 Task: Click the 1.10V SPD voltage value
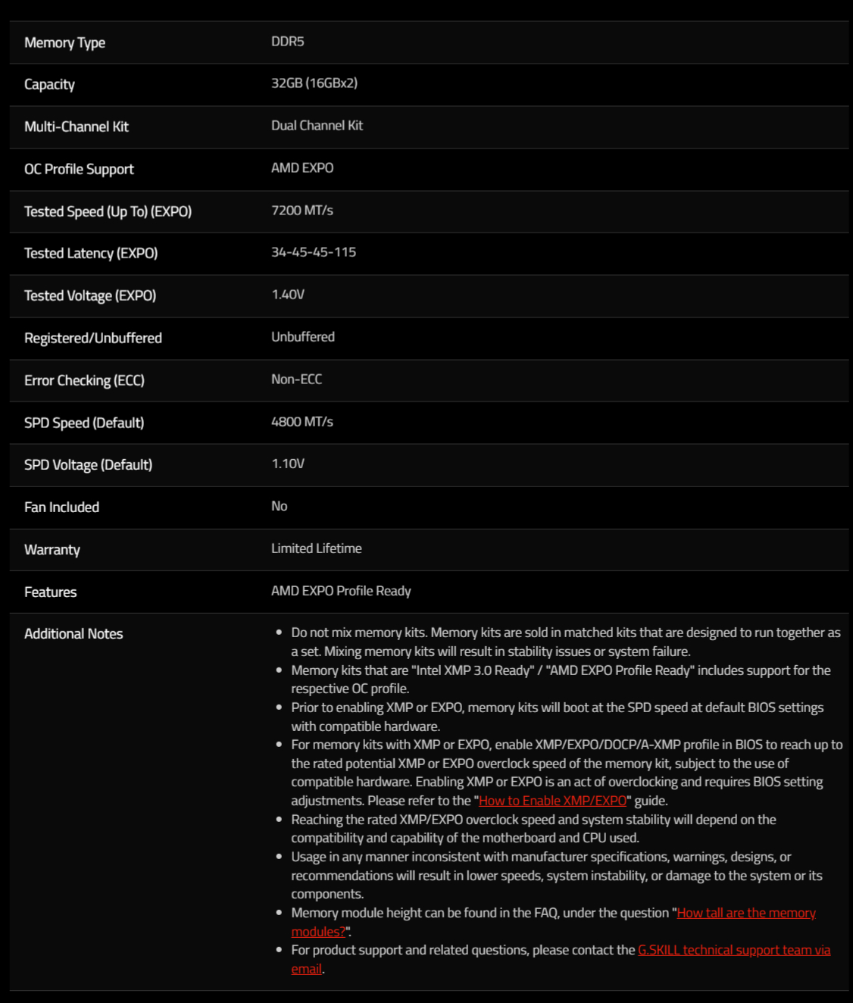pyautogui.click(x=288, y=464)
